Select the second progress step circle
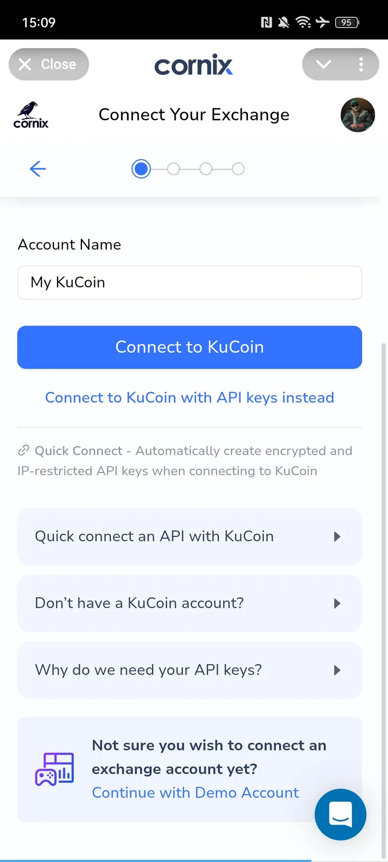This screenshot has width=388, height=862. pos(174,169)
